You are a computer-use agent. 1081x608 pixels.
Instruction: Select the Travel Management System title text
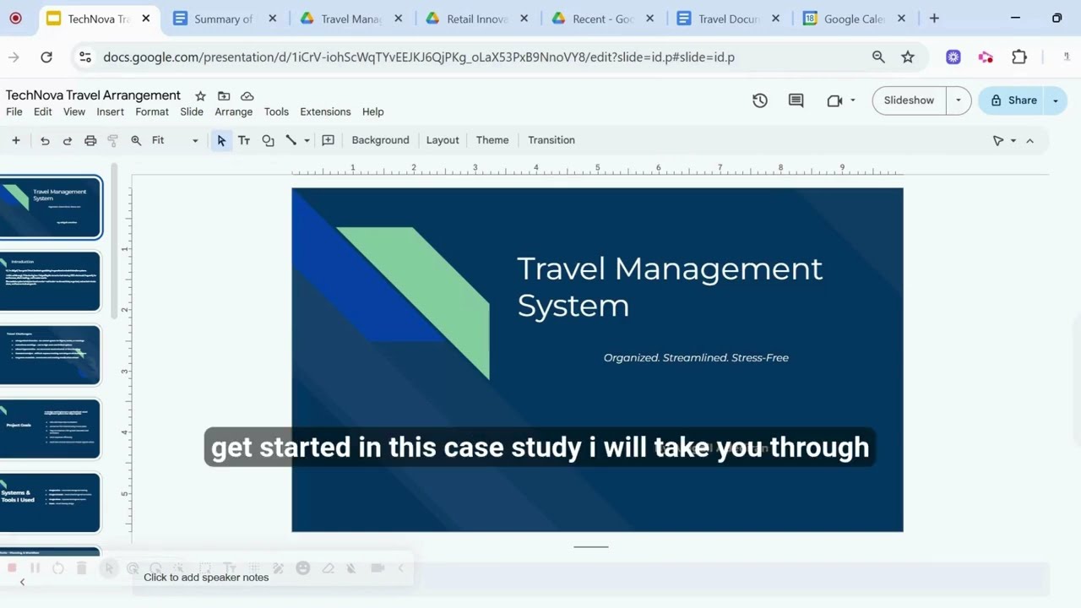[669, 286]
